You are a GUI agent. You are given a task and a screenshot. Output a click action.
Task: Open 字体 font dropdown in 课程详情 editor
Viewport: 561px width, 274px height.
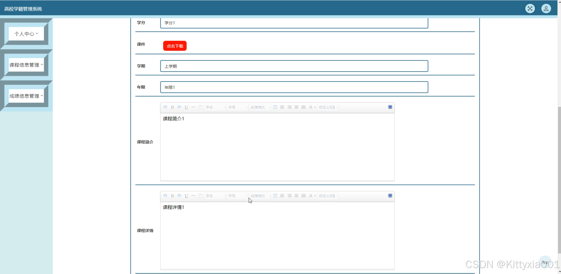coord(215,196)
